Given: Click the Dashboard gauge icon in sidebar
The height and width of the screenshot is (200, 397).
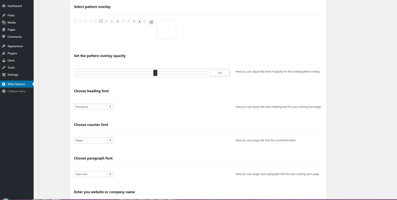Looking at the screenshot, I should pos(4,6).
